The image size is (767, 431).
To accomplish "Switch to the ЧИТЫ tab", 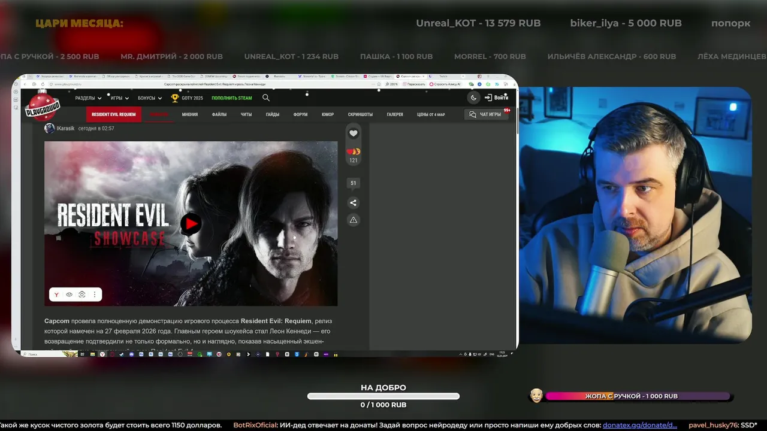I will 246,114.
